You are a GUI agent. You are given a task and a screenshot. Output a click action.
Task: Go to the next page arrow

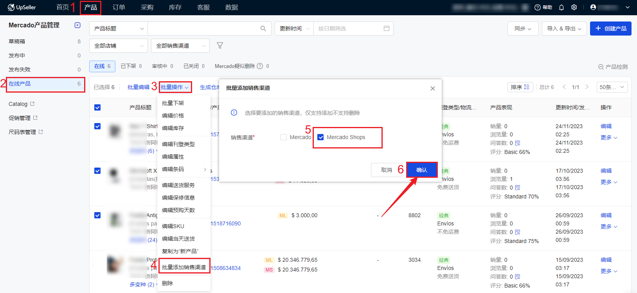point(587,87)
